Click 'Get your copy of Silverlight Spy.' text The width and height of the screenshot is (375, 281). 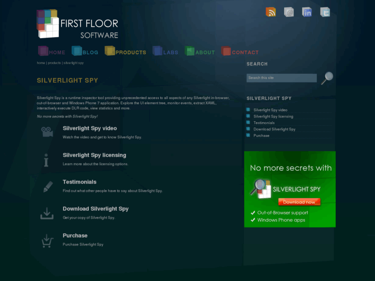[89, 218]
